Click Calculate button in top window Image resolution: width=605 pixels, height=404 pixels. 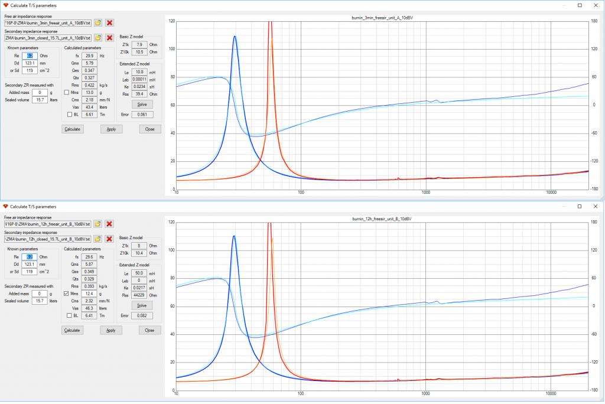pos(73,129)
